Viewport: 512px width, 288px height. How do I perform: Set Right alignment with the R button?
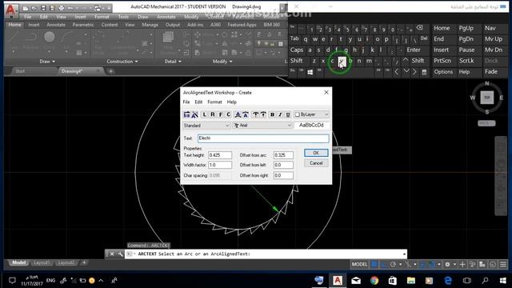[x=213, y=114]
